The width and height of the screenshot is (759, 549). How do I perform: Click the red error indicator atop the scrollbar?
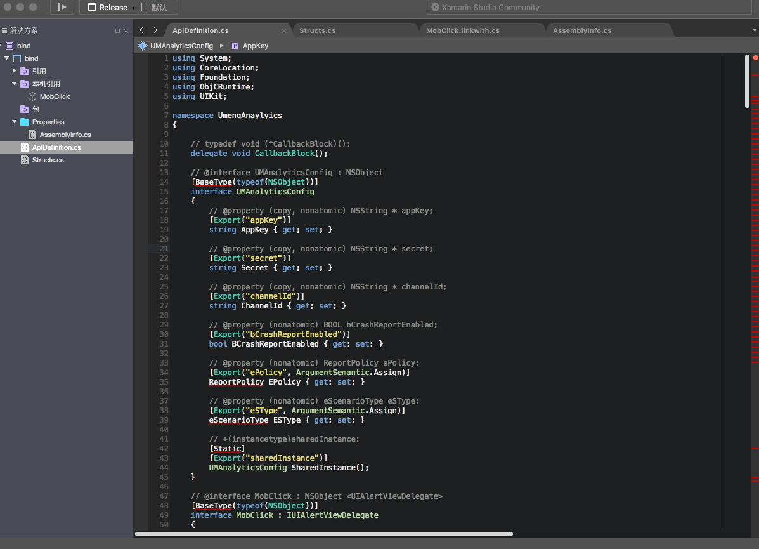click(x=755, y=58)
